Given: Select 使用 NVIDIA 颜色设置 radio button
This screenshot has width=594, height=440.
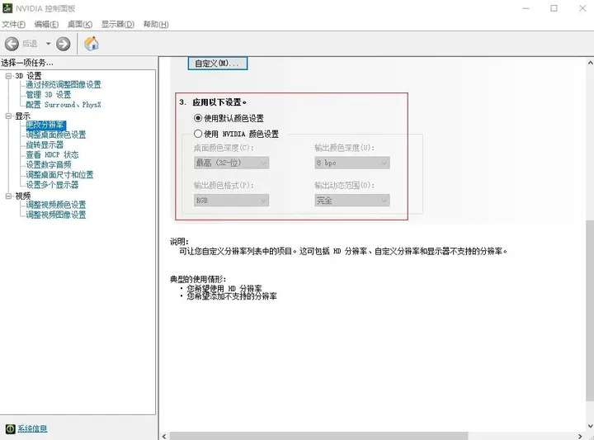Looking at the screenshot, I should [198, 134].
